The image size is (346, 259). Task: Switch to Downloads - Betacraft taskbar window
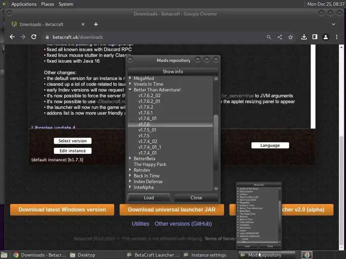[x=40, y=255]
